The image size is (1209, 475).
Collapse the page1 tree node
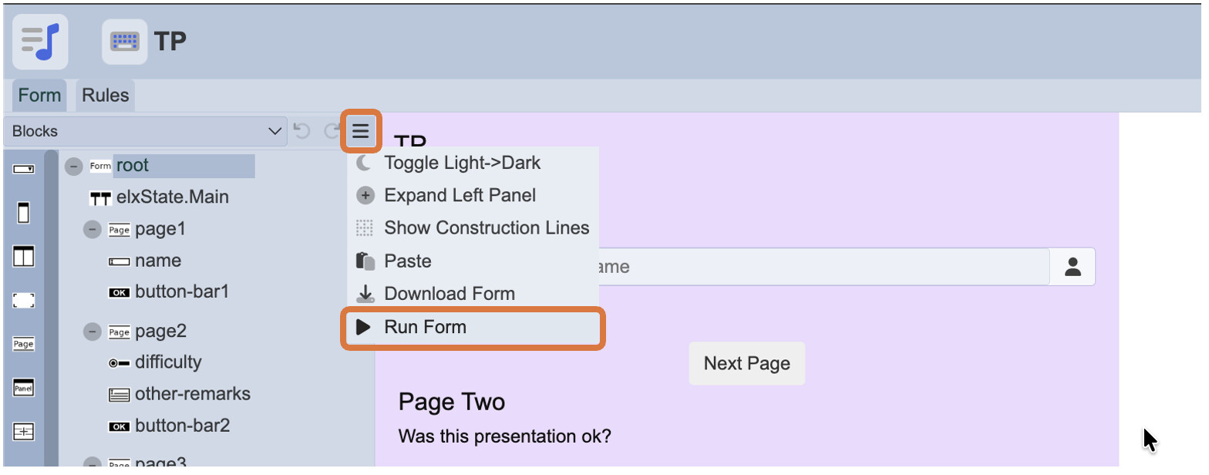click(93, 230)
